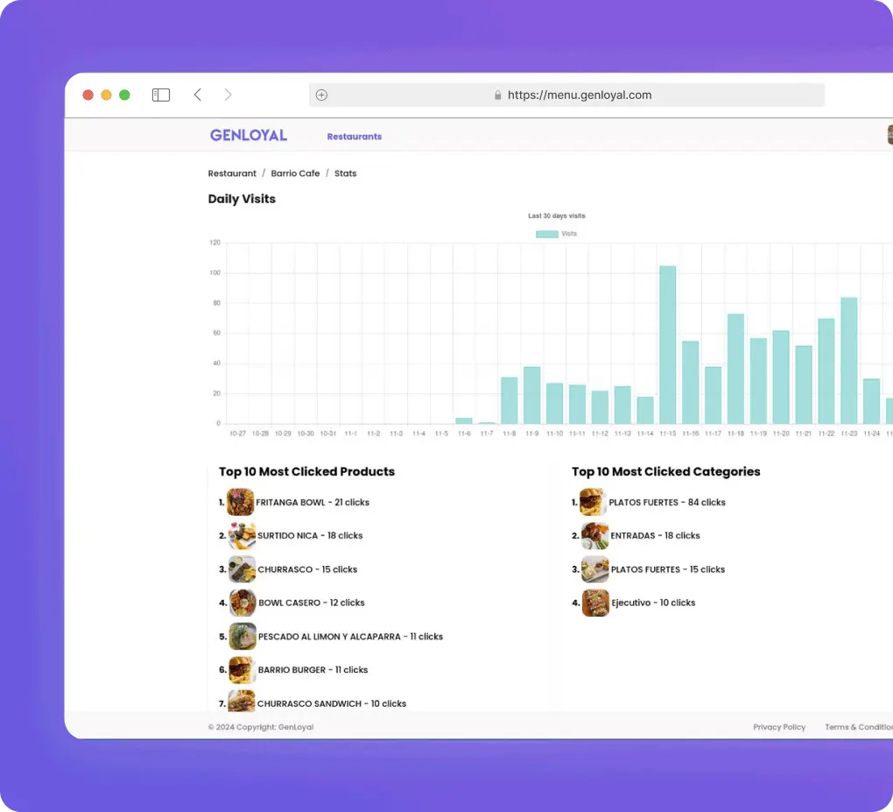This screenshot has height=812, width=893.
Task: Click the Churrasco product thumbnail
Action: 243,569
